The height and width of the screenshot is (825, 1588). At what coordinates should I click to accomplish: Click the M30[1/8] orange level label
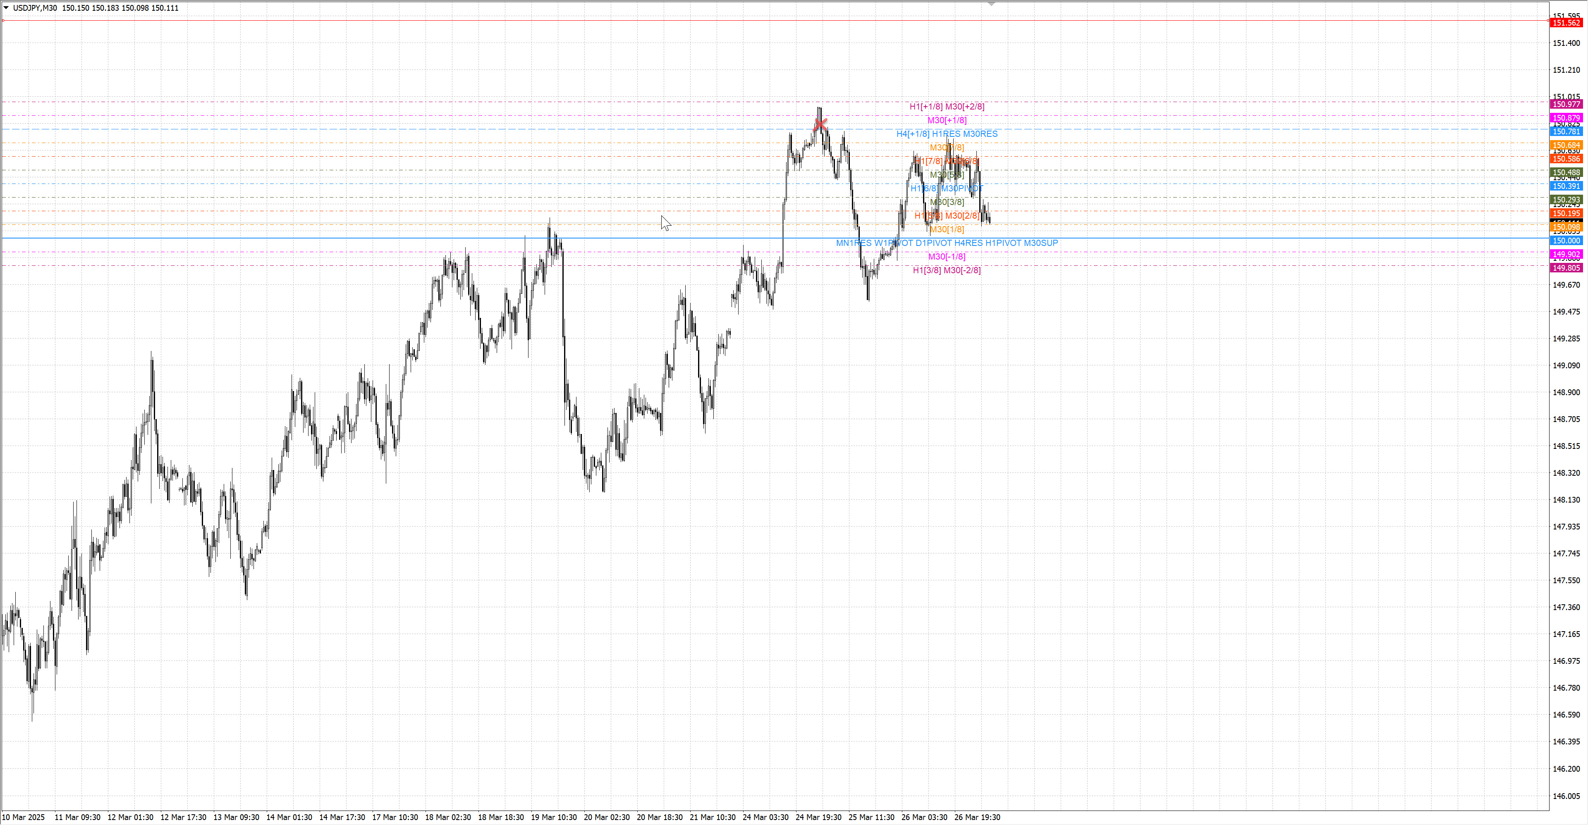(x=946, y=229)
